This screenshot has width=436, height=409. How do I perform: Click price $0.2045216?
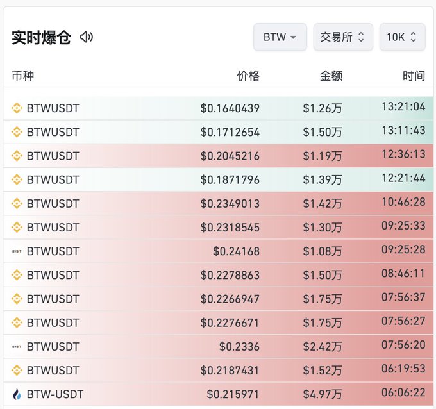click(x=230, y=156)
